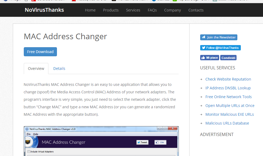This screenshot has height=156, width=263.
Task: Click the Like button in app screenshot
Action: coord(160,142)
